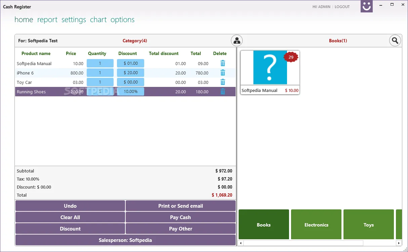Select the Softpedia Manual product thumbnail
Screen dimensions: 408x252
tap(270, 67)
